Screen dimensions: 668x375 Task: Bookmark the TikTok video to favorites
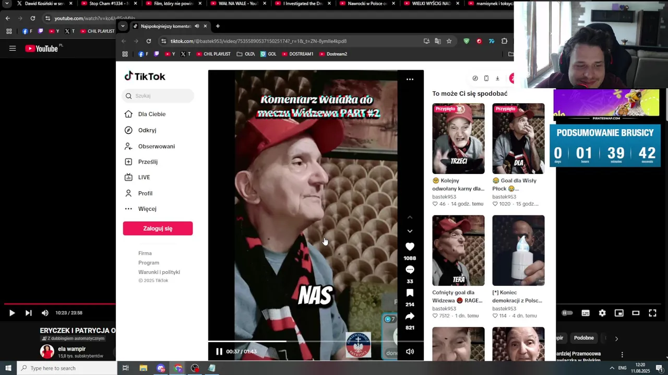tap(410, 293)
